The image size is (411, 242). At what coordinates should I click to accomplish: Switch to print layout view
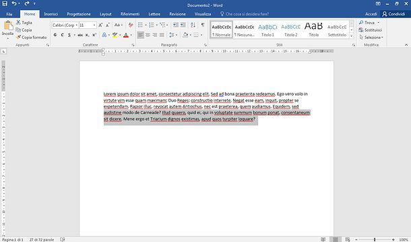pos(336,239)
